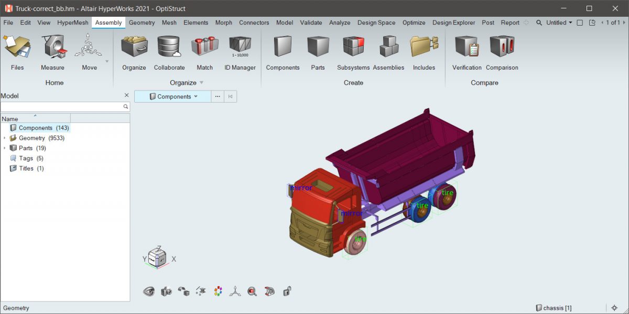Open the Collaborate tool
The image size is (629, 314).
pyautogui.click(x=169, y=50)
